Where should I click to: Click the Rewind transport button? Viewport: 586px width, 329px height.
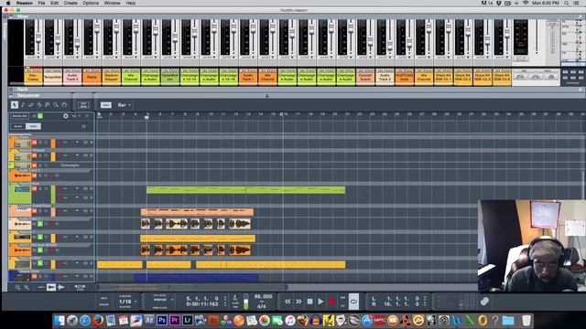tap(288, 302)
